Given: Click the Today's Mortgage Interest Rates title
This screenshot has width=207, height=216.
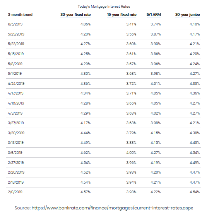Looking at the screenshot, I should click(104, 7).
